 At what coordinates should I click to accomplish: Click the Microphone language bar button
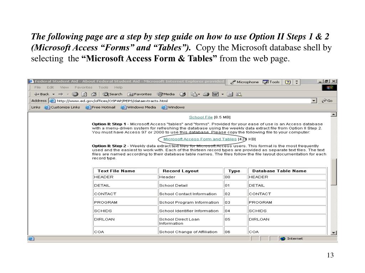click(x=245, y=82)
